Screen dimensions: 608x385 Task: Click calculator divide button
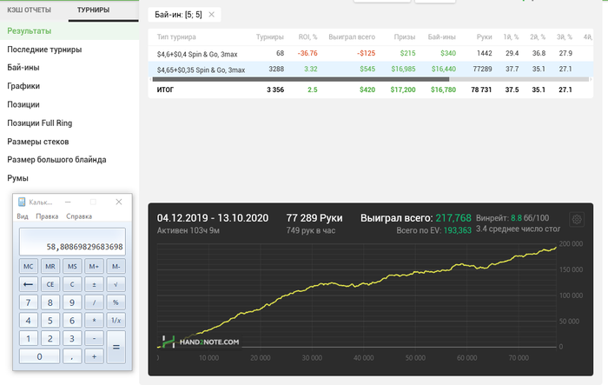[x=94, y=302]
